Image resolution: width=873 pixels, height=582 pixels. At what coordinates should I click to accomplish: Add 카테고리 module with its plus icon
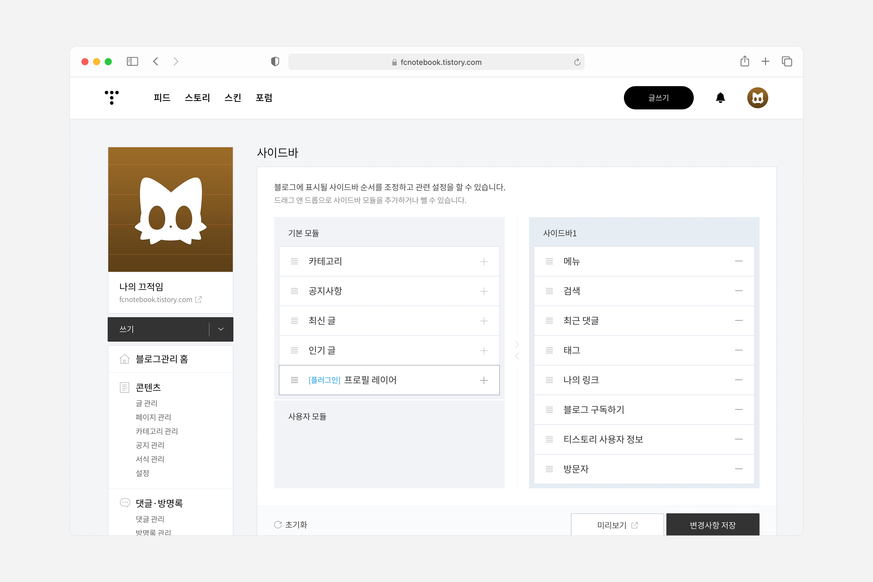(x=484, y=261)
